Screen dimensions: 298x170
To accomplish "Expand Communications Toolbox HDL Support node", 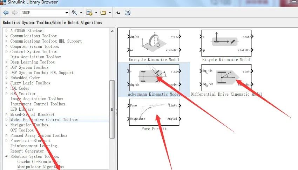I will (x=7, y=41).
